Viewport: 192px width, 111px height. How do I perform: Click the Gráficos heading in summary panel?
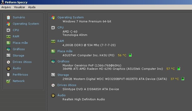63,61
